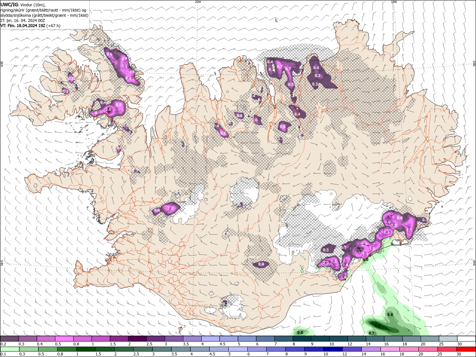Select the darkest green 1 swatch in rain legend

pos(86,349)
